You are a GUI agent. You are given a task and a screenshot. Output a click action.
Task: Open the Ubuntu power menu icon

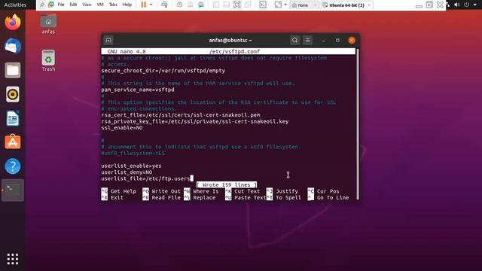[x=467, y=5]
